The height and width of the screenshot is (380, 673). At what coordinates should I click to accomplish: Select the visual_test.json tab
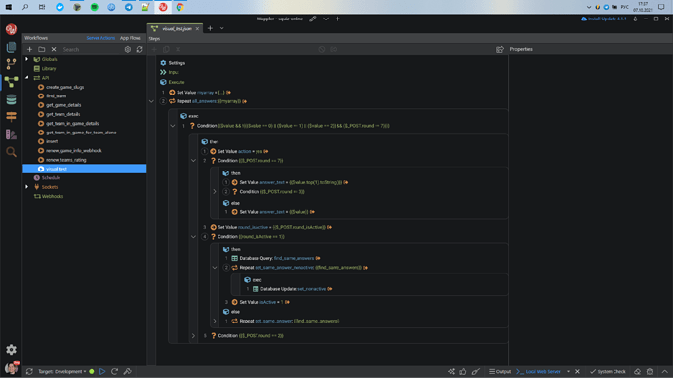[176, 28]
